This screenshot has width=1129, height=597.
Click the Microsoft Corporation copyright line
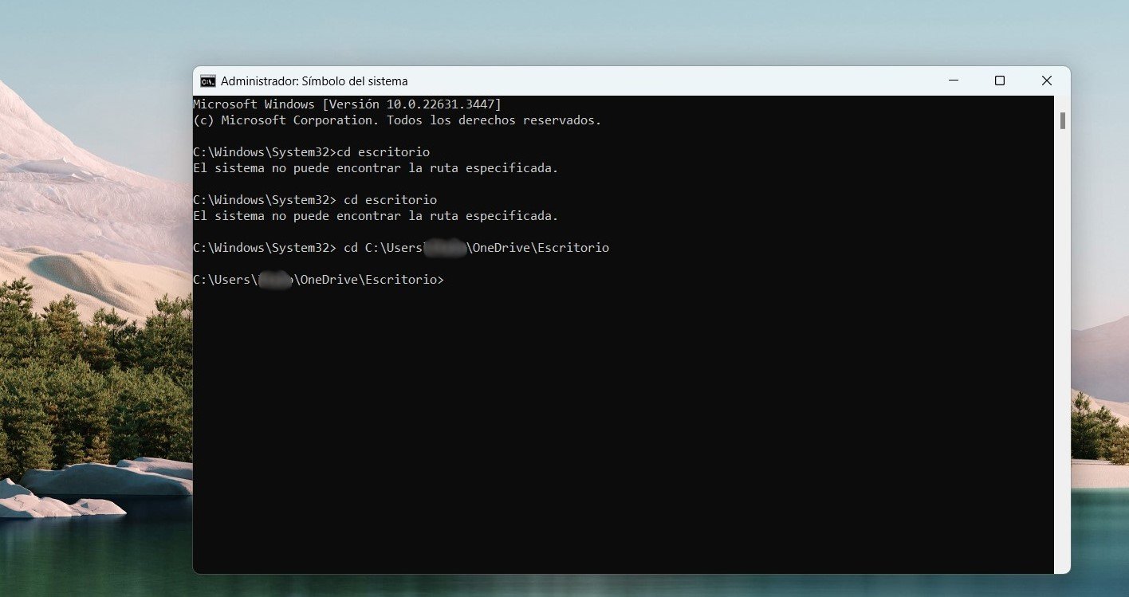click(398, 120)
